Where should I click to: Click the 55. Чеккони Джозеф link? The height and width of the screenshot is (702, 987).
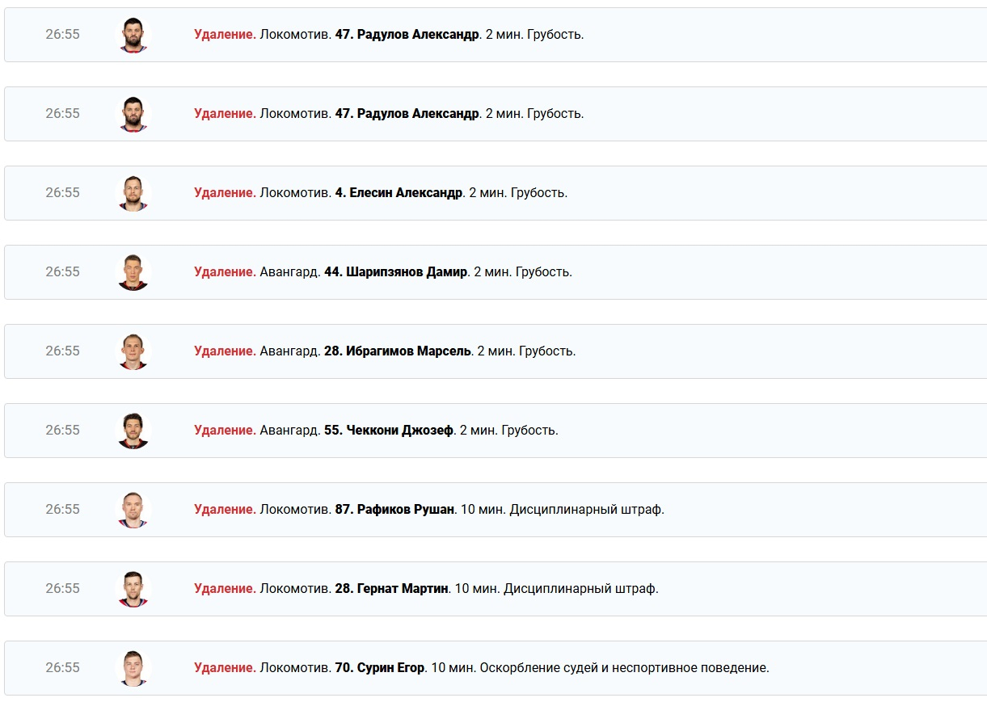388,431
